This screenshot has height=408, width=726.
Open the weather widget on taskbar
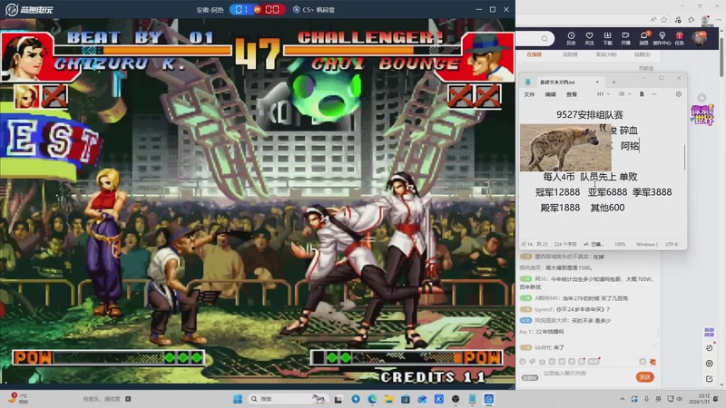click(18, 399)
